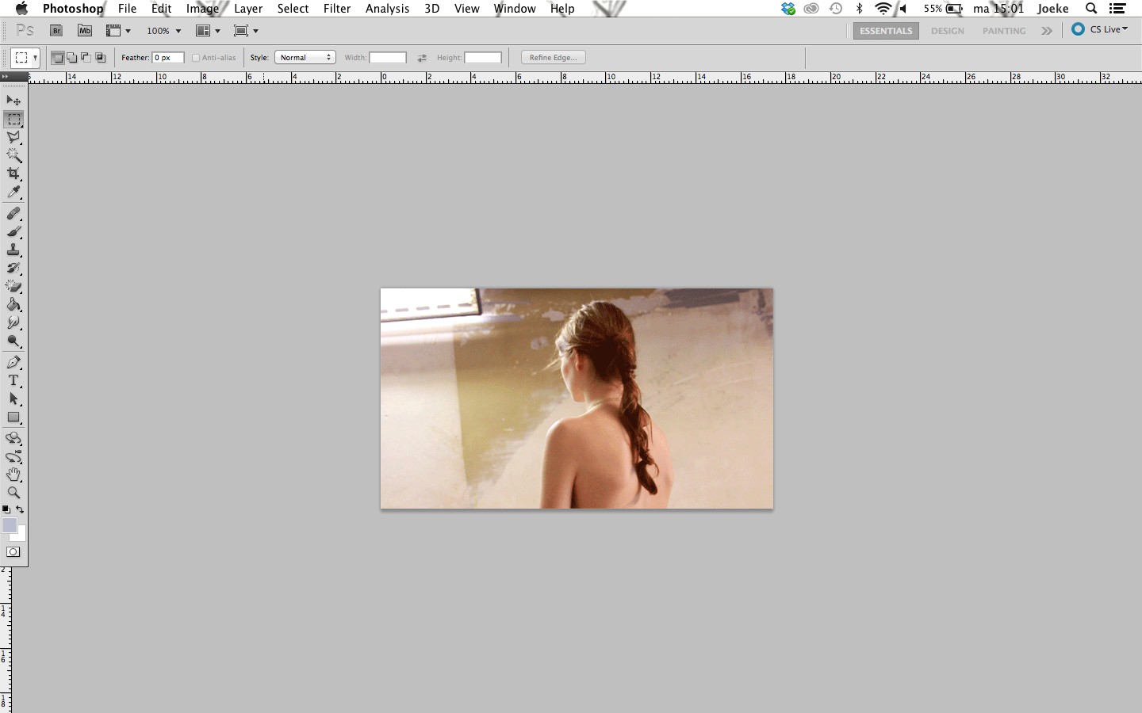Click the photo of woman on canvas
Viewport: 1142px width, 713px height.
(577, 398)
